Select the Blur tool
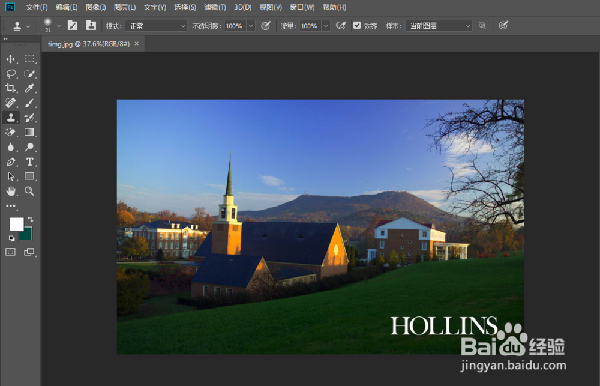 pyautogui.click(x=11, y=147)
